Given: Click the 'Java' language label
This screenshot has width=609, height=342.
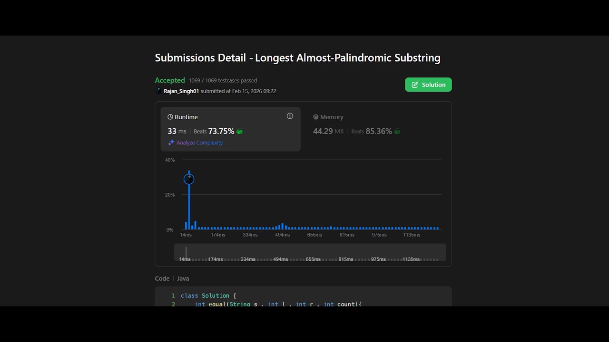Looking at the screenshot, I should tap(183, 278).
